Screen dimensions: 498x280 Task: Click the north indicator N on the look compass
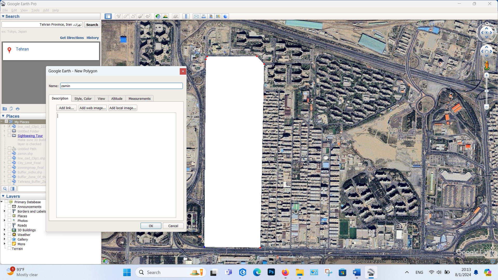[487, 23]
